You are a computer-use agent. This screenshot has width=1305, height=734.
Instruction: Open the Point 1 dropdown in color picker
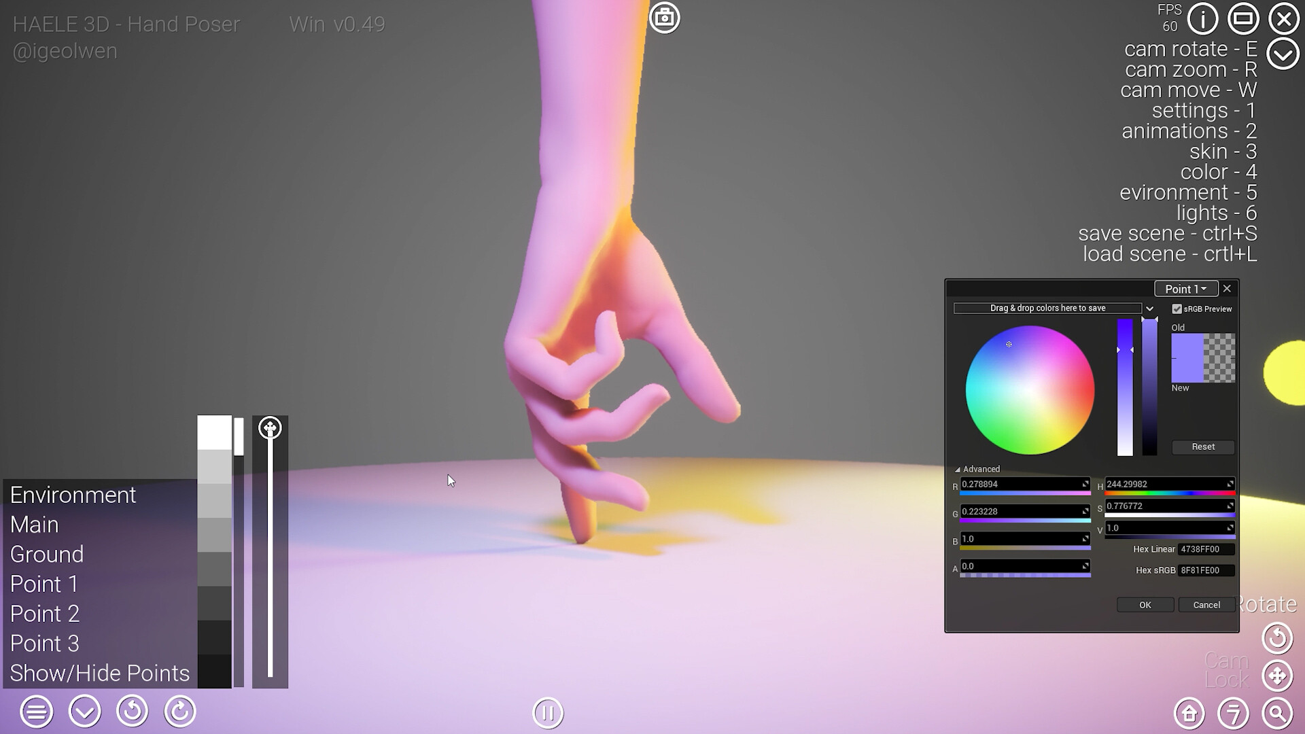click(x=1185, y=288)
